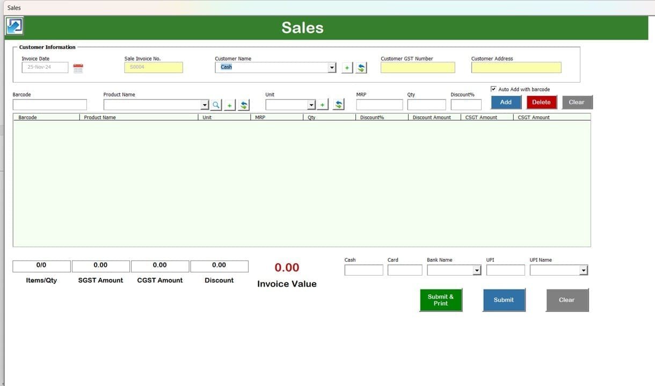The width and height of the screenshot is (655, 386).
Task: Refresh the Customer Name list
Action: pyautogui.click(x=361, y=68)
